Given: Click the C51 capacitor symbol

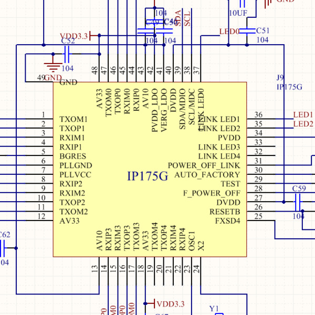Looking at the screenshot, I should click(x=247, y=31).
